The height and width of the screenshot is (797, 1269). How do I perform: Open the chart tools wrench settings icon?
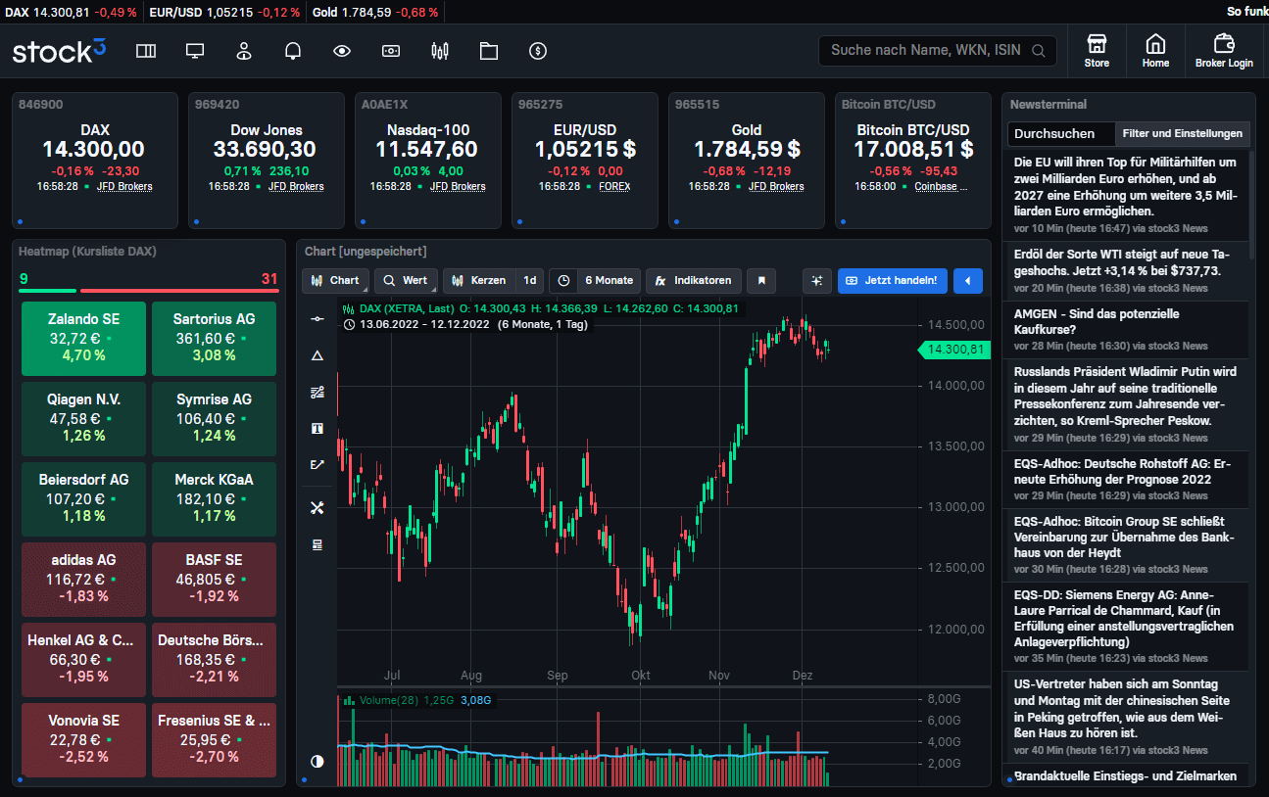[x=317, y=507]
